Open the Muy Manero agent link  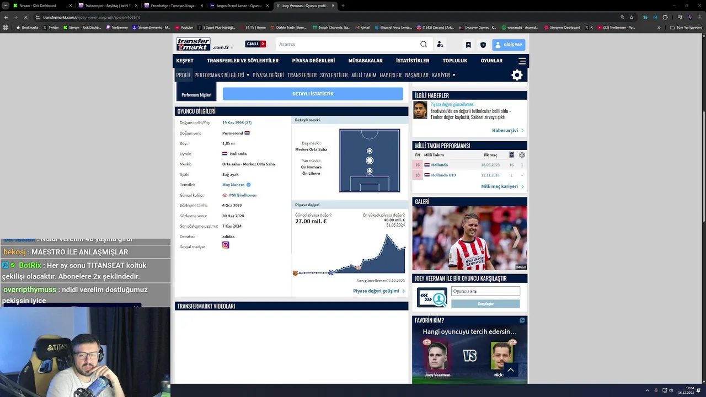click(x=233, y=185)
